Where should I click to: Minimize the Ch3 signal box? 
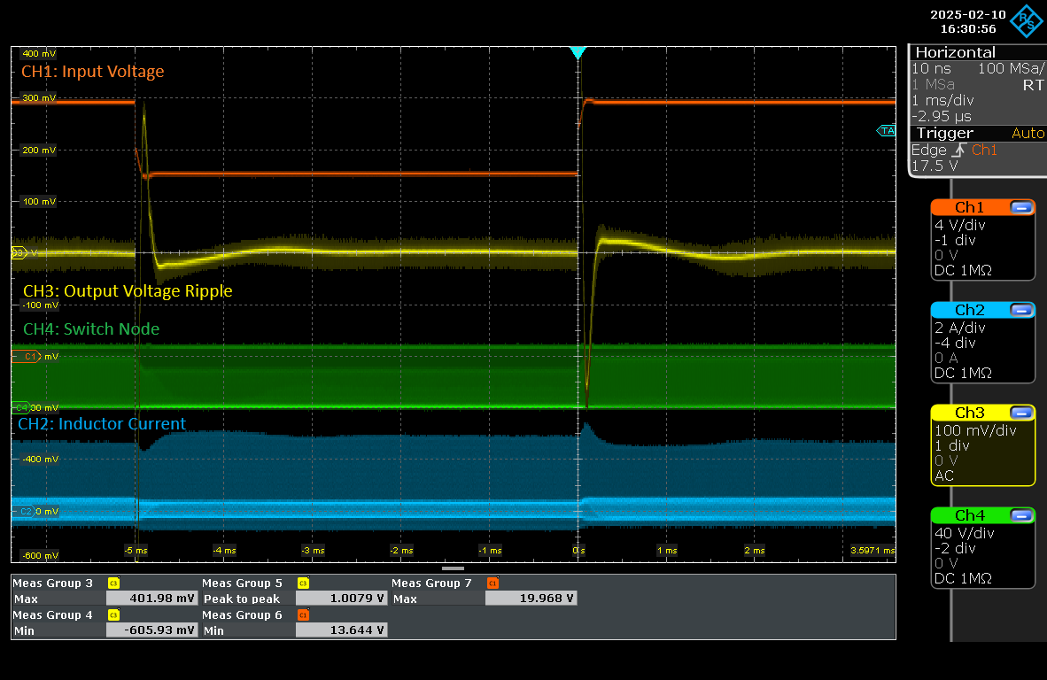tap(1021, 413)
